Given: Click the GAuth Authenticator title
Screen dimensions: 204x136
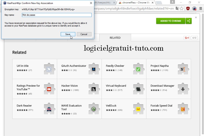Looking at the screenshot, I should point(74,66).
